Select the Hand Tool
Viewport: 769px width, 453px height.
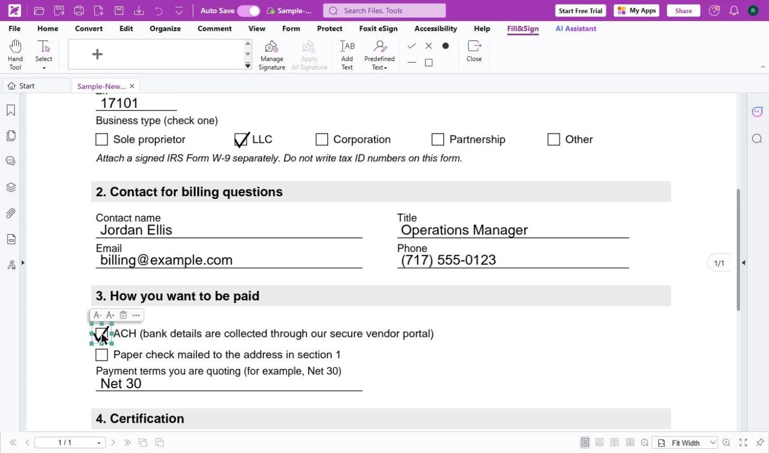click(x=15, y=54)
